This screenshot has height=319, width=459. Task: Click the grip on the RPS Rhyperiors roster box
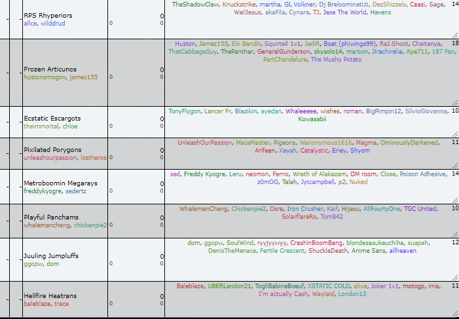click(455, 35)
